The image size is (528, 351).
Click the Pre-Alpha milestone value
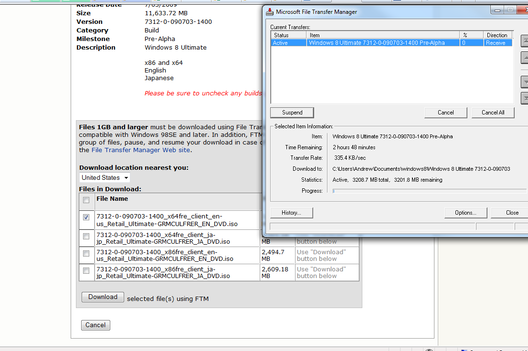point(160,39)
